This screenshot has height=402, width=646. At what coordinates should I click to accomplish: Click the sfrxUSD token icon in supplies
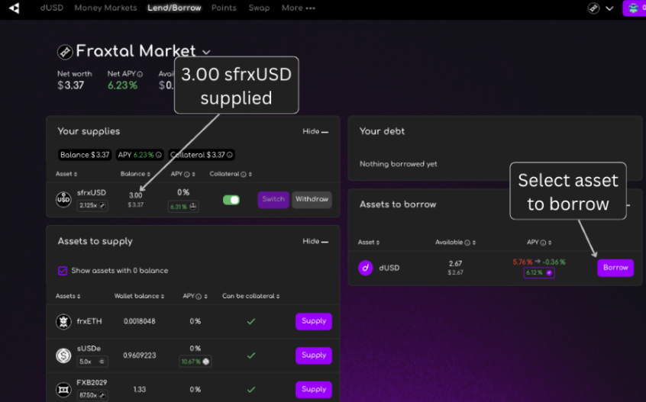pos(63,200)
